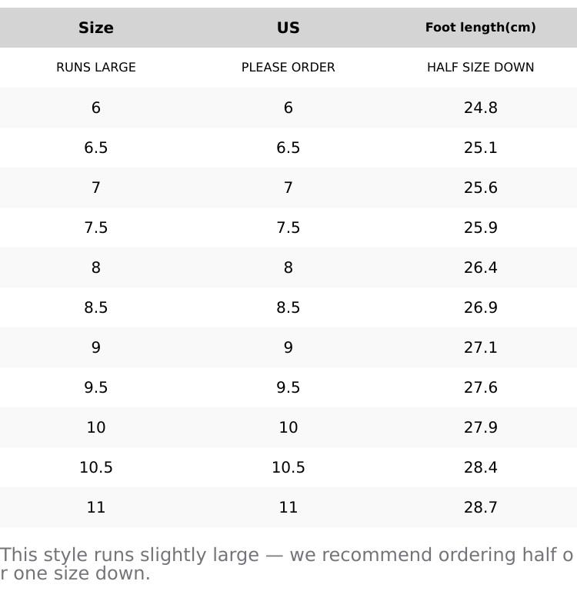
Task: Click the Foot length(cm) column header
Action: tap(481, 28)
